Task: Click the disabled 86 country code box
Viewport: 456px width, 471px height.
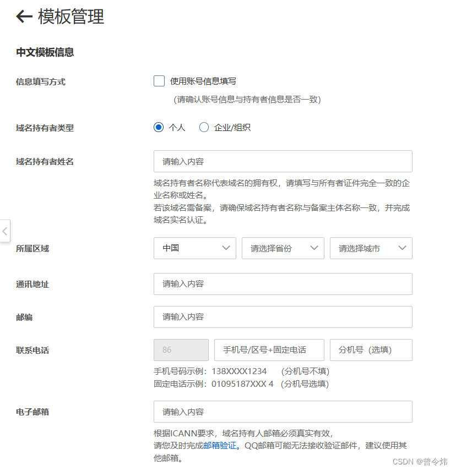Action: (181, 350)
